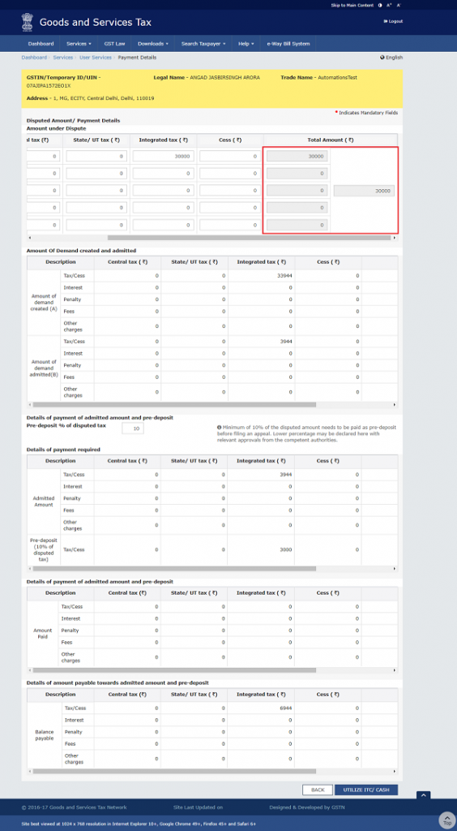Open the Help dropdown menu

point(246,44)
